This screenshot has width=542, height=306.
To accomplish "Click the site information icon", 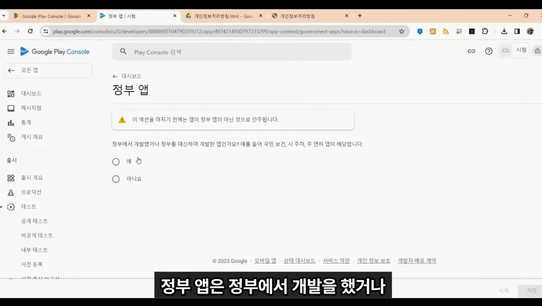I will pos(46,31).
